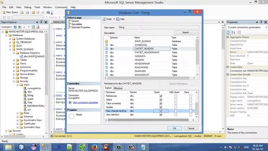Open the Community menu
Image resolution: width=268 pixels, height=151 pixels.
[x=61, y=7]
